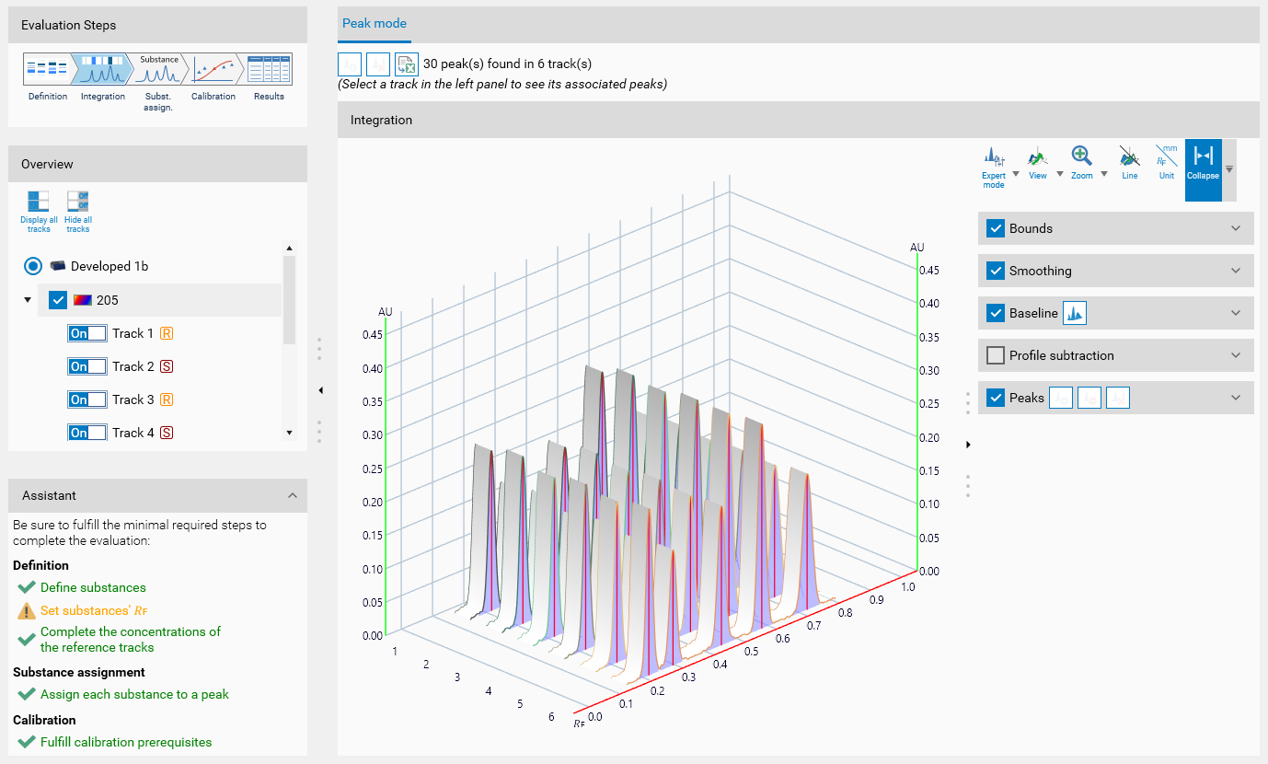This screenshot has width=1268, height=764.
Task: Select the Developed 1b radio button
Action: point(33,266)
